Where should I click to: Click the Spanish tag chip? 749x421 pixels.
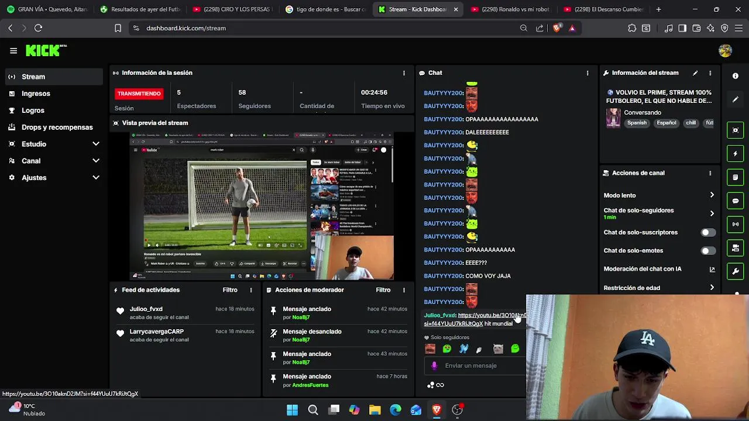[x=637, y=123]
